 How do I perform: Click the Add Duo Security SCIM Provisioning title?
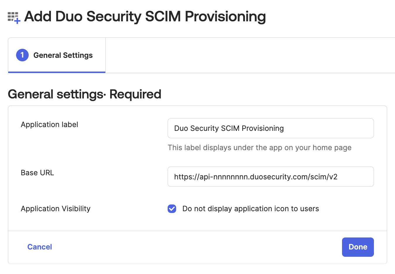[145, 17]
